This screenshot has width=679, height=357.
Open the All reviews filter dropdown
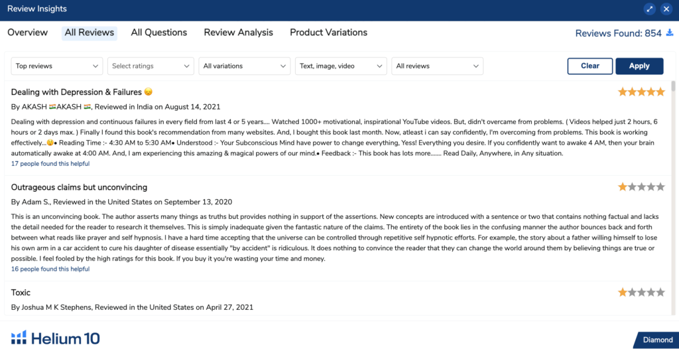(x=437, y=66)
